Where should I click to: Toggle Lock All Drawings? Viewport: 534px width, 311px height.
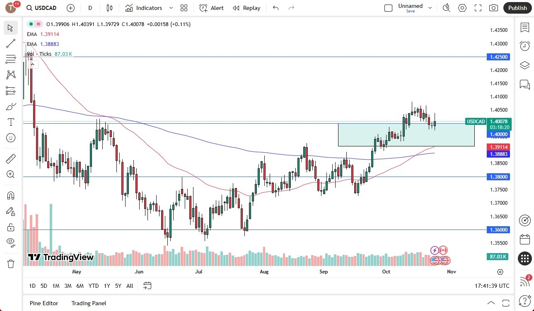(10, 227)
